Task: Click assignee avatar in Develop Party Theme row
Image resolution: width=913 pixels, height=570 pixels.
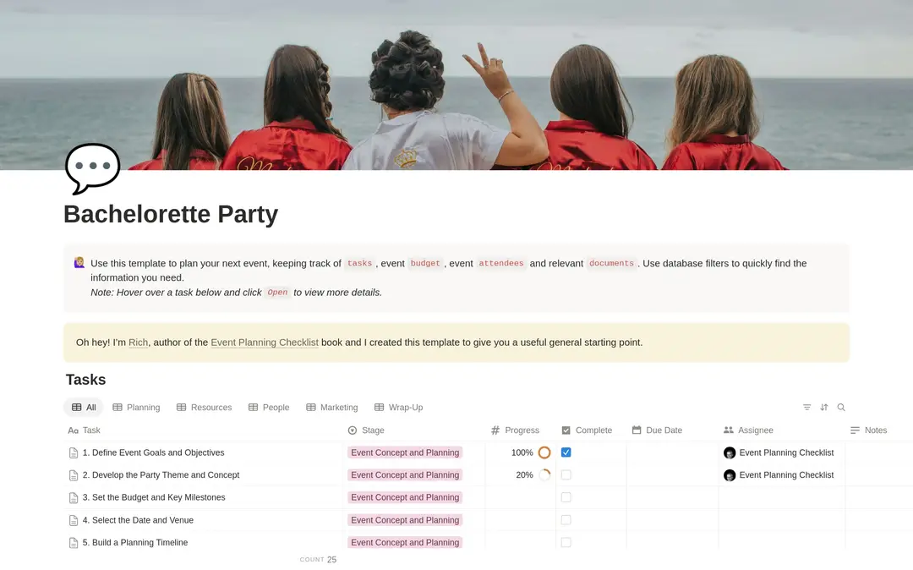Action: pyautogui.click(x=730, y=475)
